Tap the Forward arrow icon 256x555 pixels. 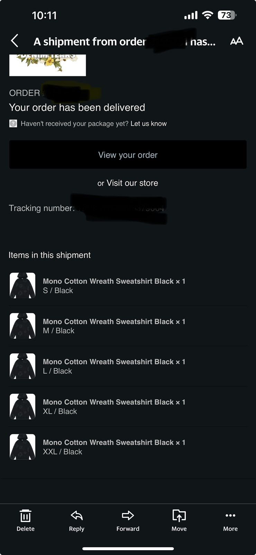click(128, 515)
